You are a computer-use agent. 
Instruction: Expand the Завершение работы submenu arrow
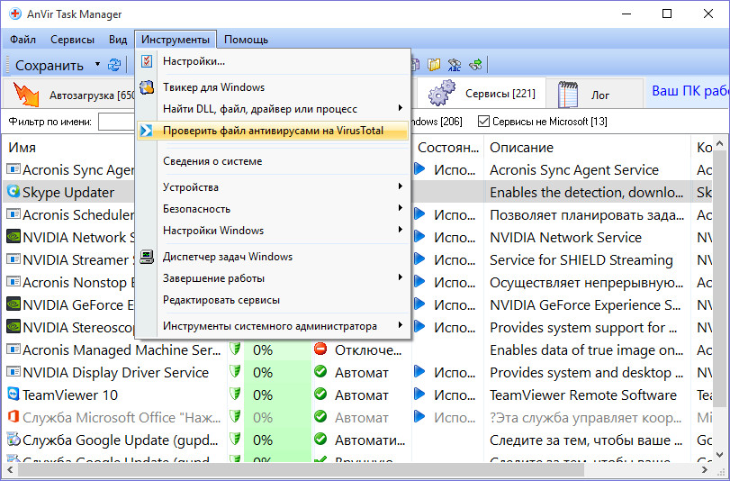point(401,277)
